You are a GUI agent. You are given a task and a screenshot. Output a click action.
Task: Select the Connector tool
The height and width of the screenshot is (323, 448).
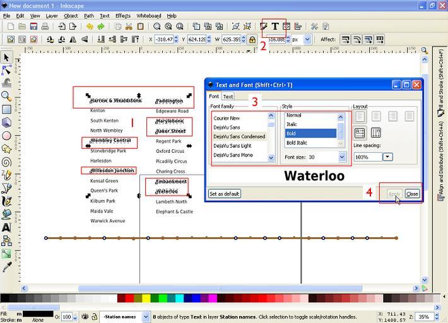pos(6,240)
